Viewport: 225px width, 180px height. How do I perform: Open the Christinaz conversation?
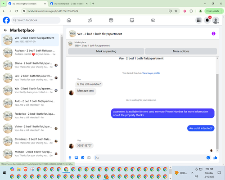pos(30,141)
